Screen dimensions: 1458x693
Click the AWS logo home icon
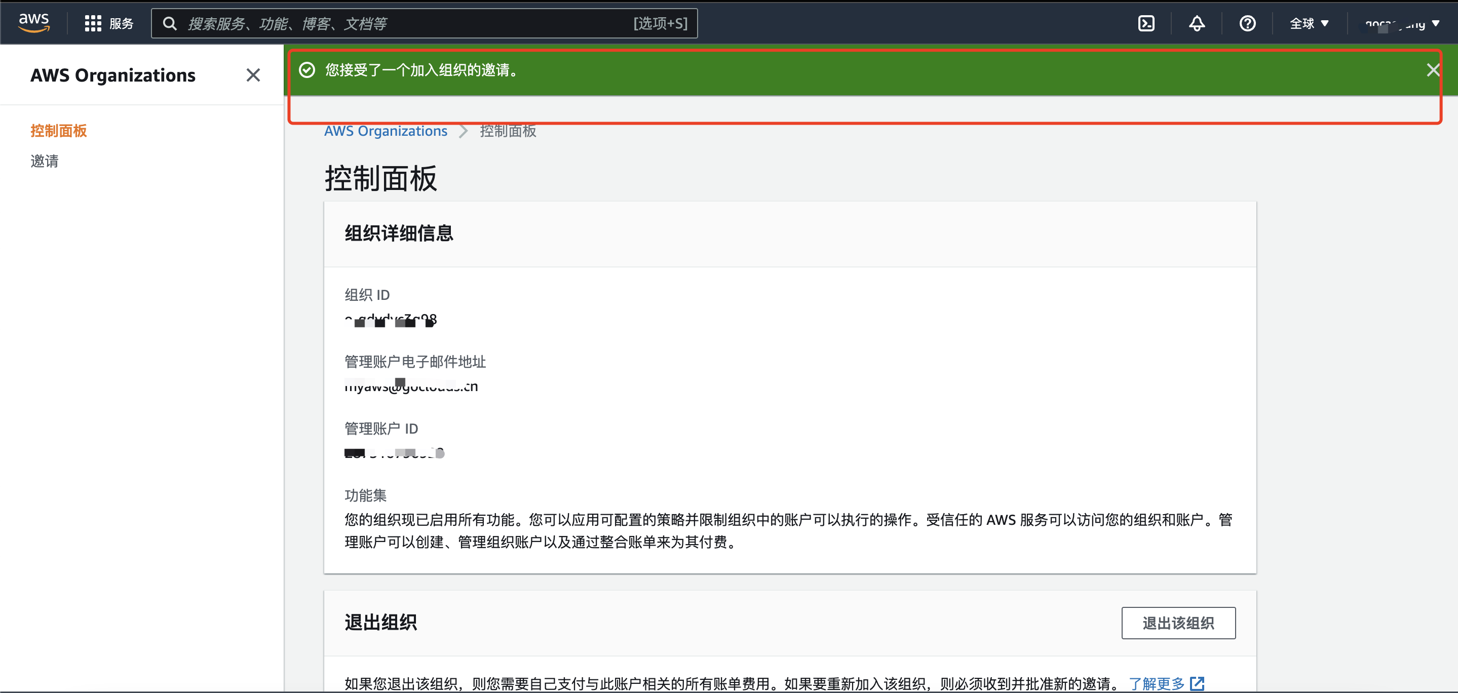click(x=34, y=23)
